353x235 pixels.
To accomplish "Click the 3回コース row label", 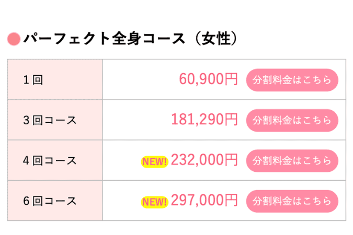I will (50, 120).
